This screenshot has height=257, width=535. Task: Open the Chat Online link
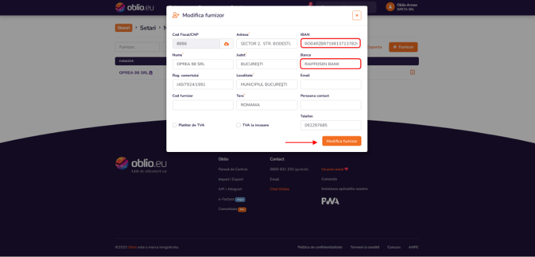pos(279,189)
